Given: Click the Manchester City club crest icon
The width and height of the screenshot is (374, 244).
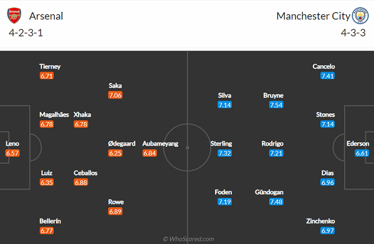Looking at the screenshot, I should [x=360, y=16].
